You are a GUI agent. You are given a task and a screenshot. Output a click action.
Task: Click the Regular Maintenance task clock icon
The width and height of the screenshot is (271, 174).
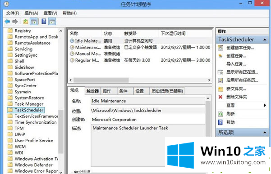pyautogui.click(x=72, y=60)
